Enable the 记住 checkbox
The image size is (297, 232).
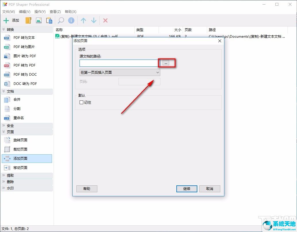pyautogui.click(x=82, y=102)
